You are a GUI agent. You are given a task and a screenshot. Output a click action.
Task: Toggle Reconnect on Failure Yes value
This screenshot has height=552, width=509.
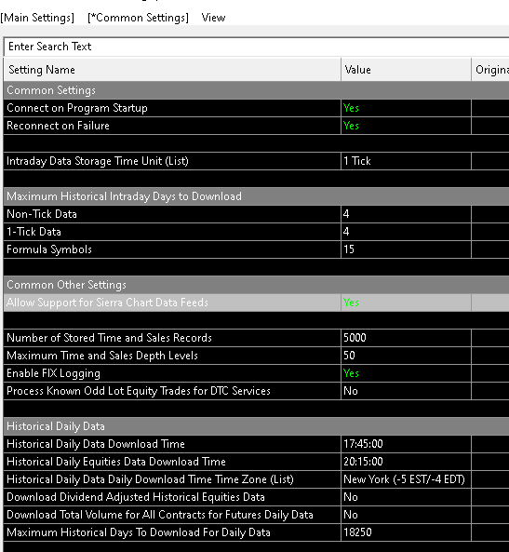point(406,126)
